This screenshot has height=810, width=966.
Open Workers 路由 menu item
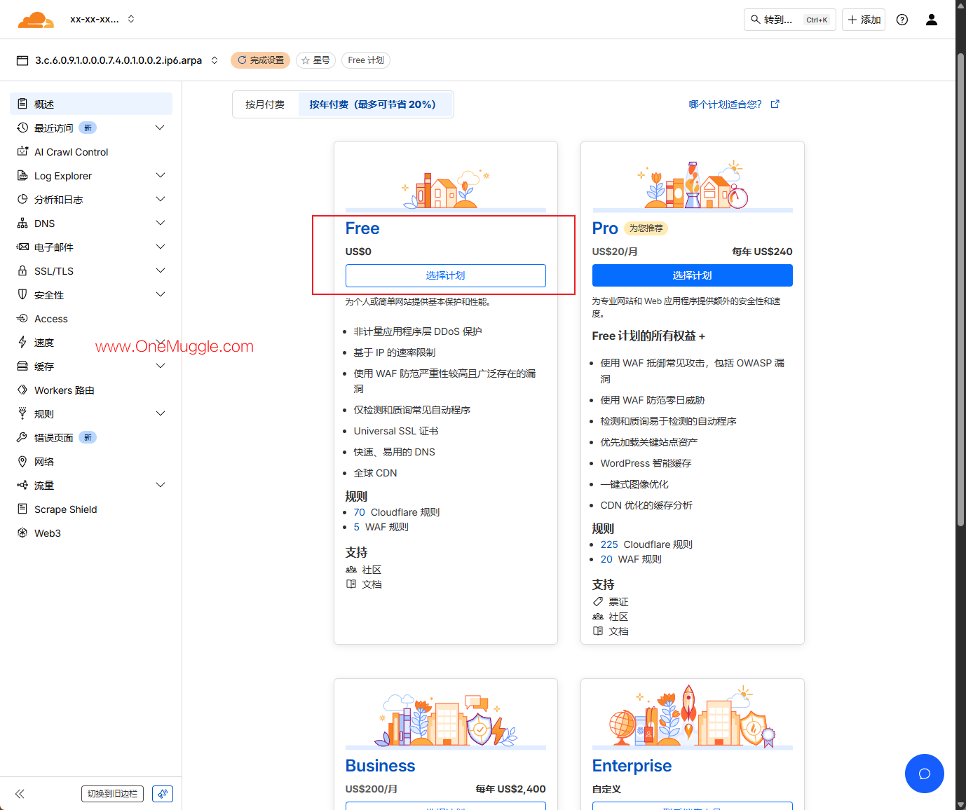pyautogui.click(x=91, y=390)
